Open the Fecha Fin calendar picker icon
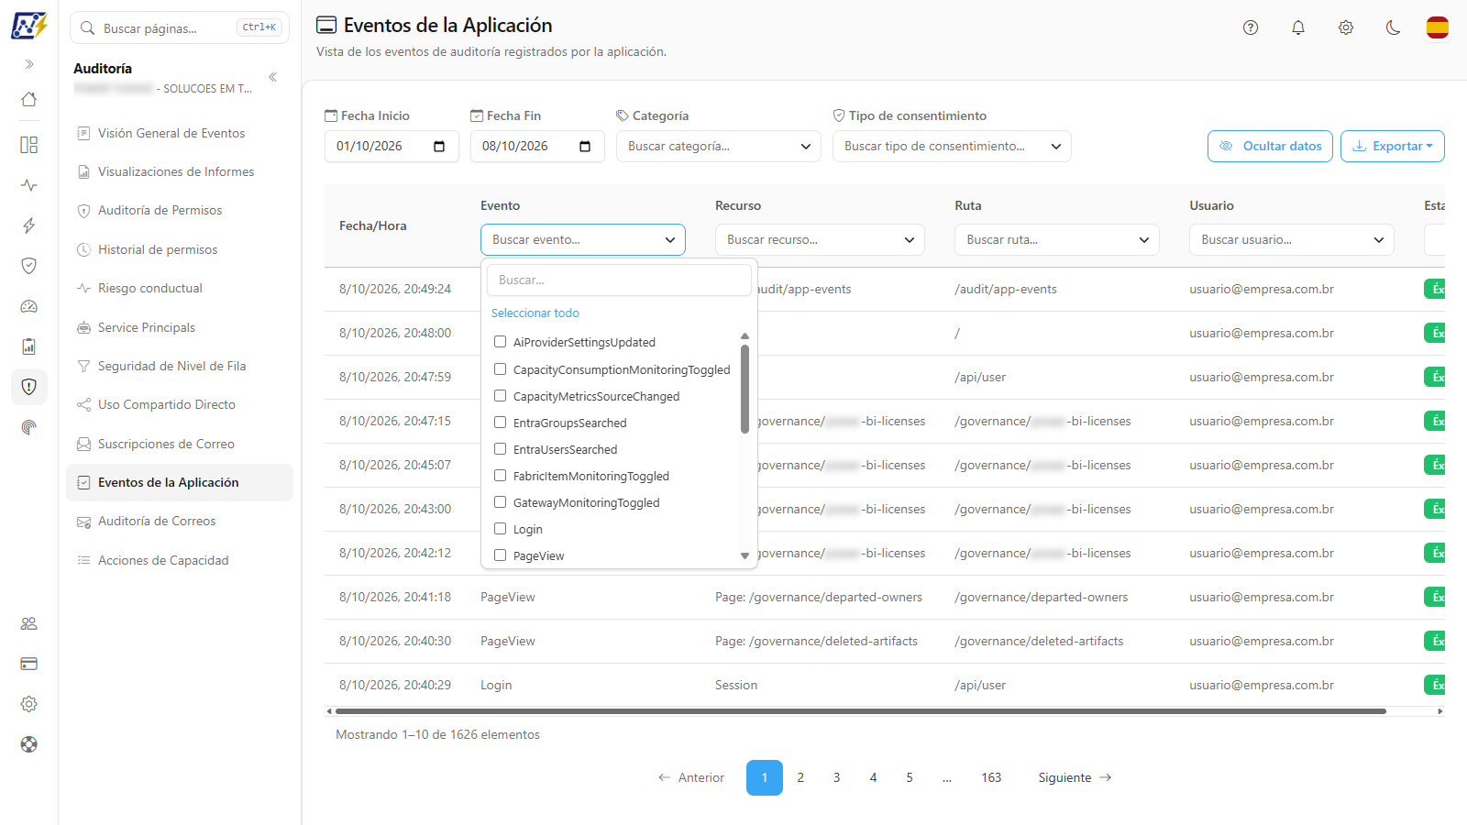This screenshot has height=825, width=1467. coord(585,147)
